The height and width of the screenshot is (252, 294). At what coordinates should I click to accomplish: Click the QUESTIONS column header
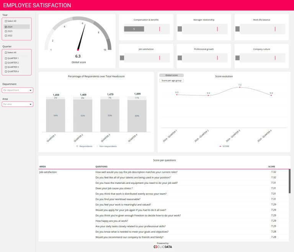(x=103, y=167)
